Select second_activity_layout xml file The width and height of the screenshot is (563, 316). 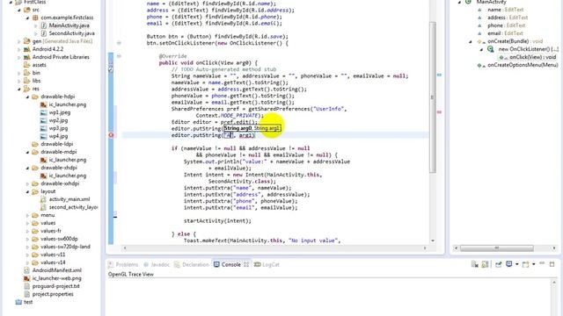click(x=73, y=207)
